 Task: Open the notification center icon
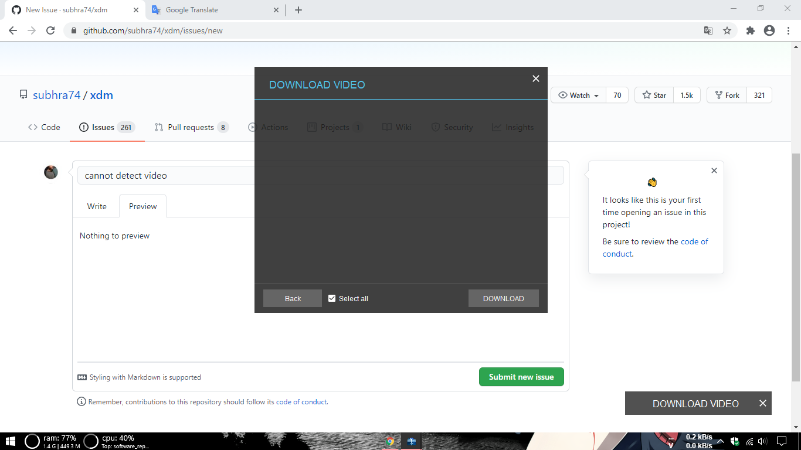[782, 441]
